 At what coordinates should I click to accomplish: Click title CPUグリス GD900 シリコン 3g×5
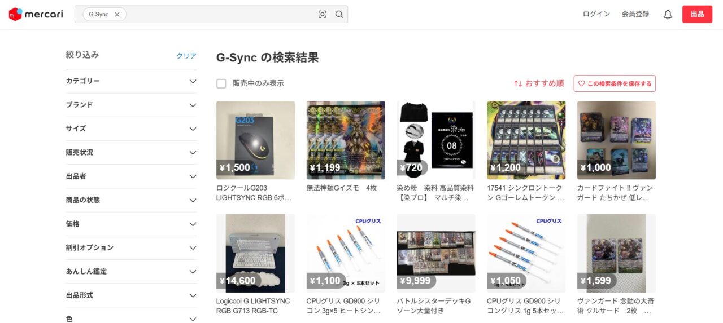click(x=343, y=306)
